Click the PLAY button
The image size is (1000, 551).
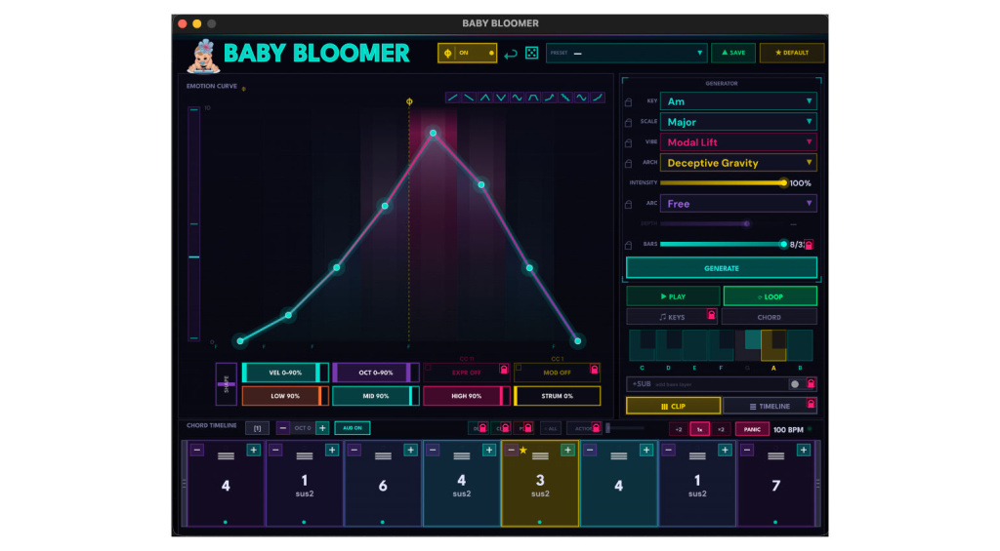(x=673, y=296)
